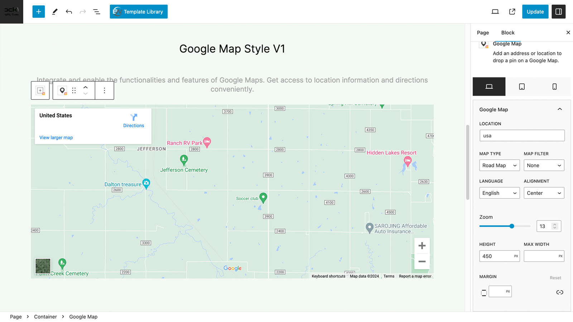Select Hidden Lakes Resort map pin
Screen dimensions: 573x322
(408, 161)
